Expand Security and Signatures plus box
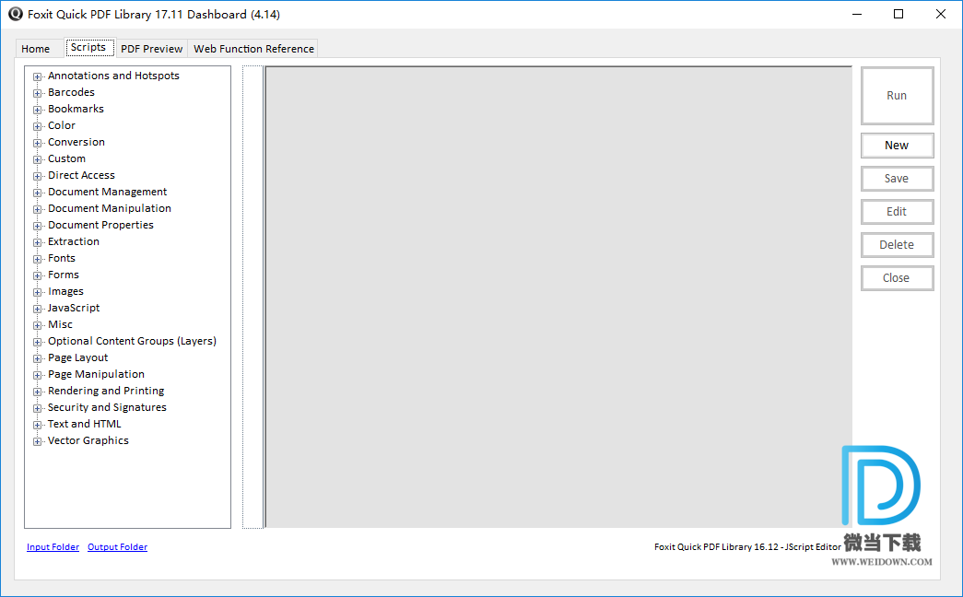 38,408
